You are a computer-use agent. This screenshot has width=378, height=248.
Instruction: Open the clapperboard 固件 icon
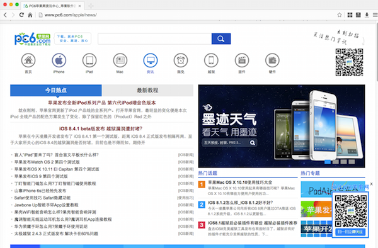pos(242,60)
